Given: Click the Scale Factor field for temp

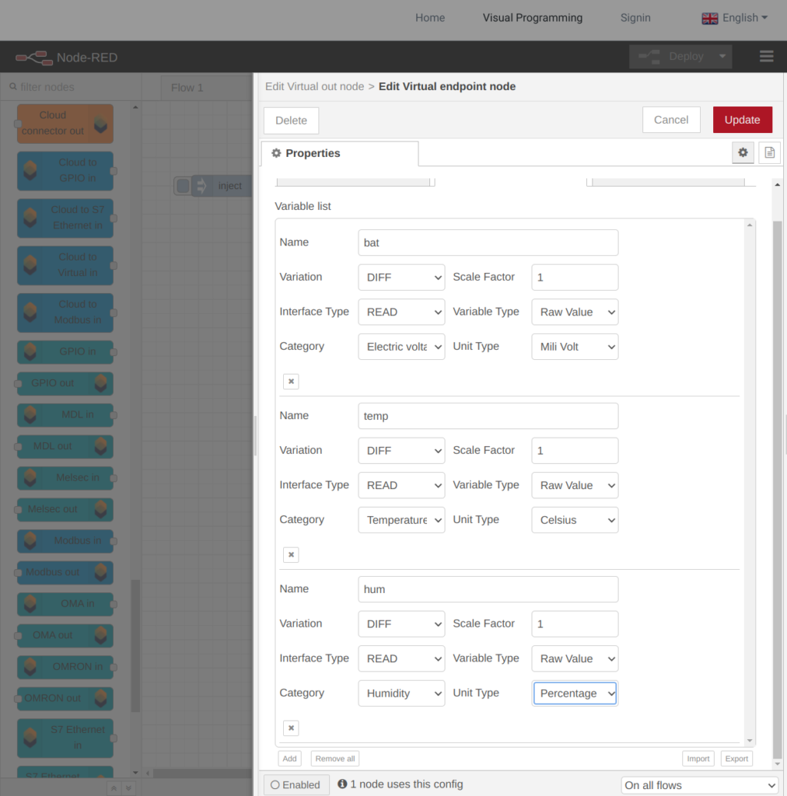Looking at the screenshot, I should (575, 450).
